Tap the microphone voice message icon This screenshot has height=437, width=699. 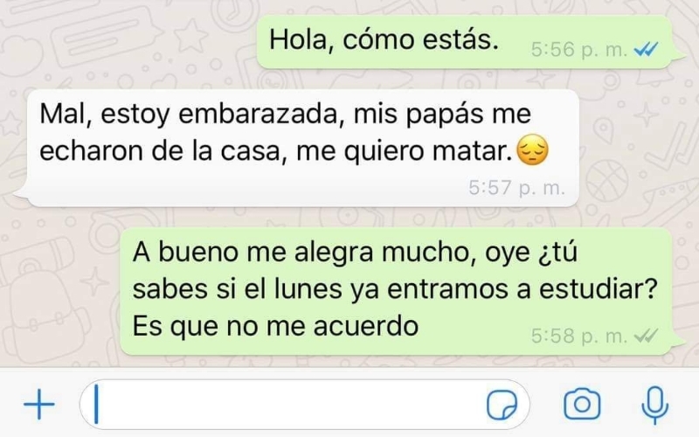pos(654,405)
